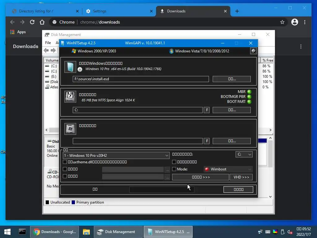Image resolution: width=317 pixels, height=238 pixels.
Task: Click the Disk Management back arrow
Action: (x=46, y=51)
